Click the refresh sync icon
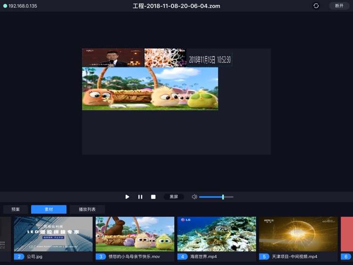 click(316, 6)
